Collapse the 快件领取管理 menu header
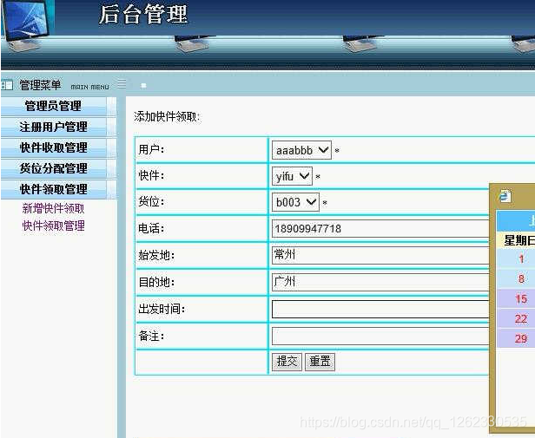The image size is (535, 438). (x=54, y=189)
